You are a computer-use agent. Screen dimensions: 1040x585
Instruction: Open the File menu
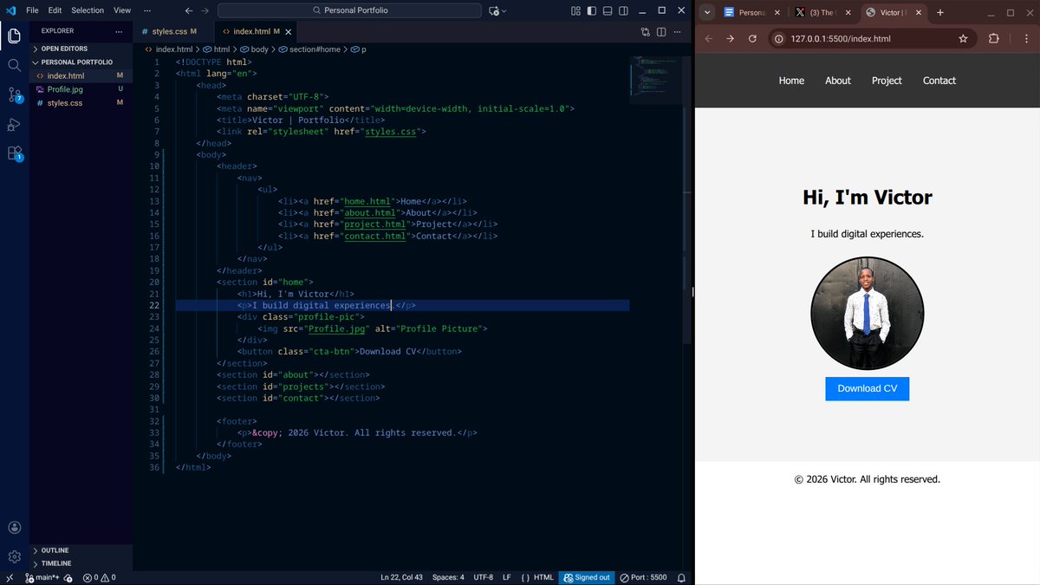(32, 10)
